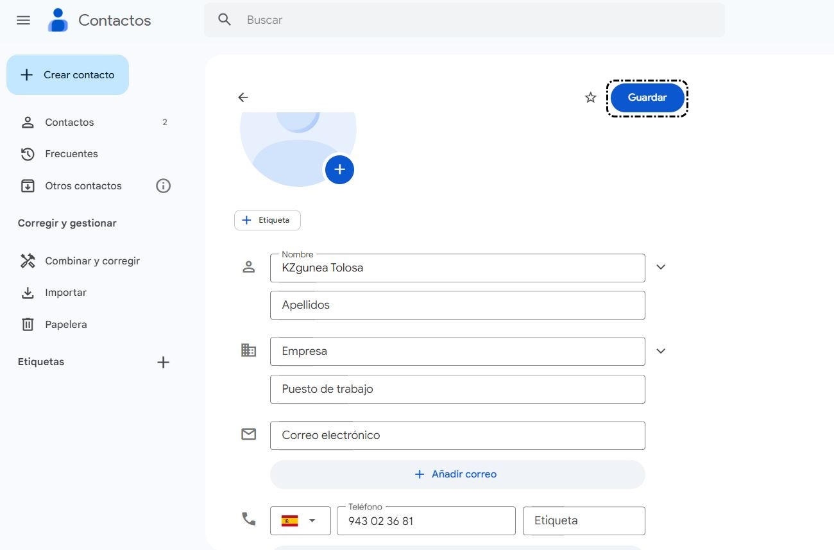
Task: Click the Etiquetas section heading
Action: point(41,362)
